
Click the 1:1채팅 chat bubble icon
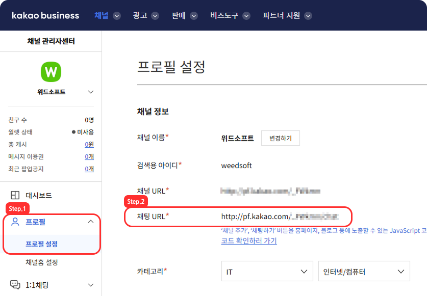15,285
